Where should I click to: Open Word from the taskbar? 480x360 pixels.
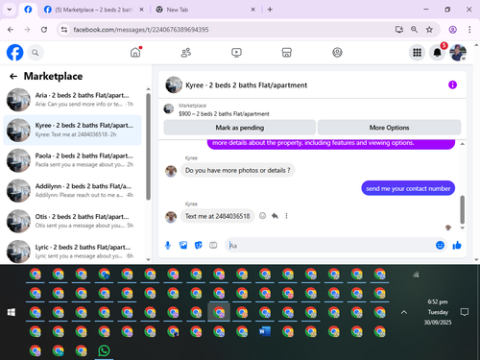265,331
